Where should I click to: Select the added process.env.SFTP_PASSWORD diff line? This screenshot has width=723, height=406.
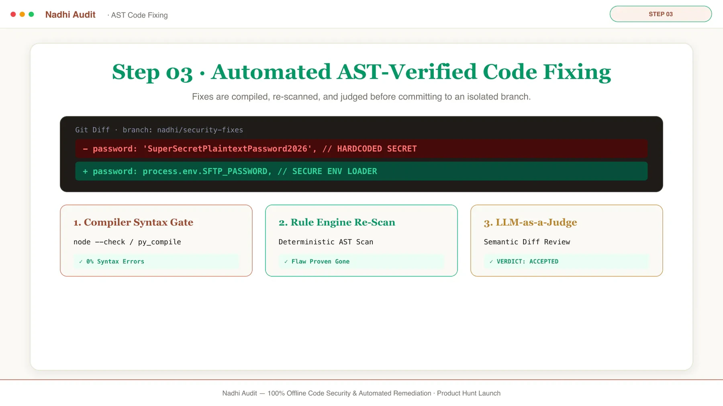click(361, 171)
